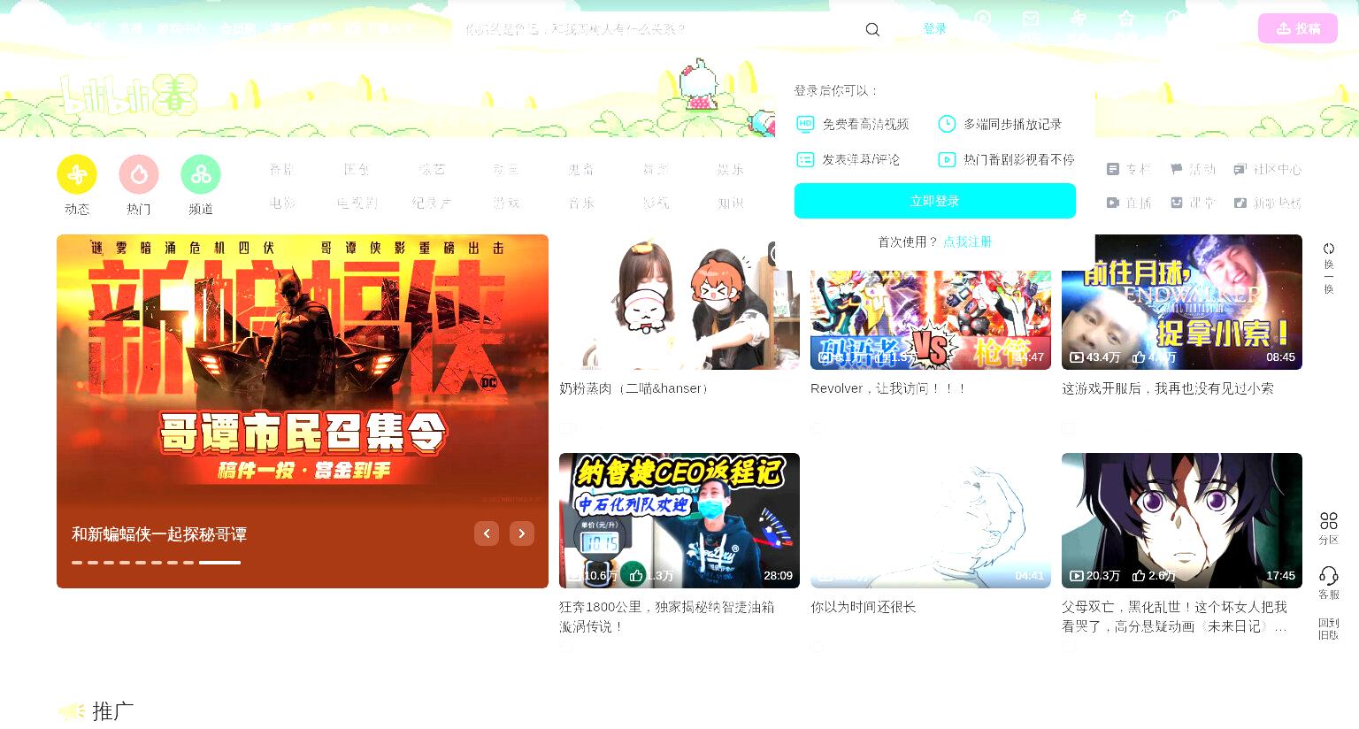Select the last active carousel indicator dot
1359x729 pixels.
tap(219, 563)
